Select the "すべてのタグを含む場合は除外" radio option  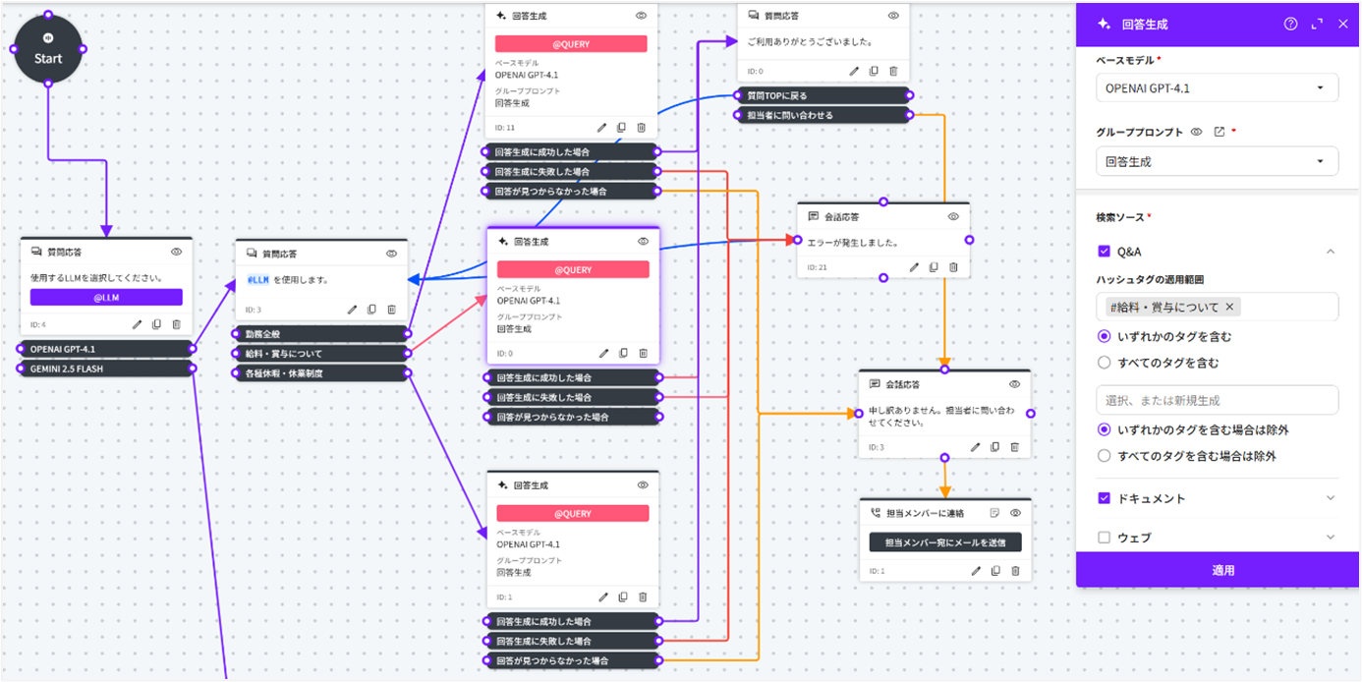pyautogui.click(x=1104, y=456)
